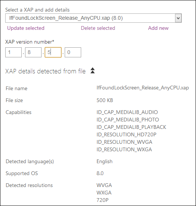This screenshot has width=196, height=206.
Task: Click the 'XAP details detected from file' heading
Action: 46,72
